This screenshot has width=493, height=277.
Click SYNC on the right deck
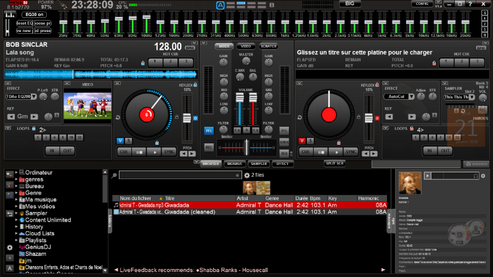351,152
